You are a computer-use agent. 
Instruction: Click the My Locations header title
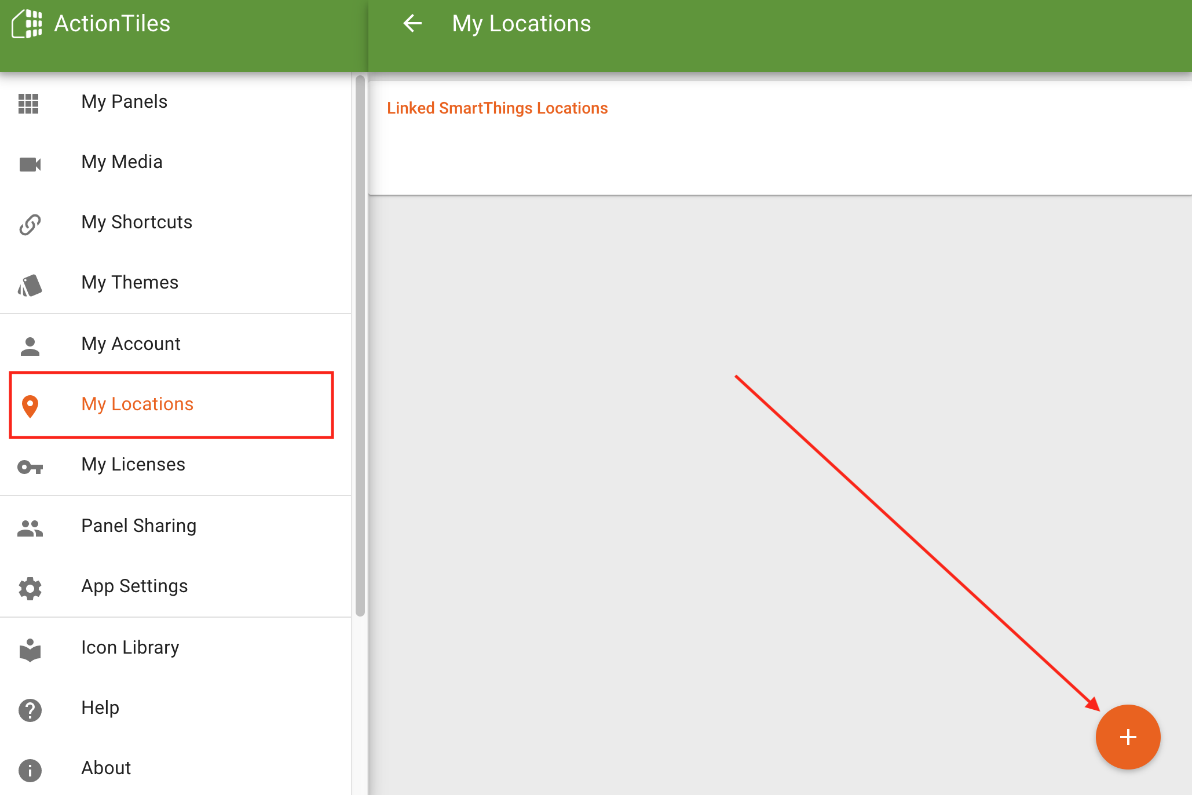[521, 24]
